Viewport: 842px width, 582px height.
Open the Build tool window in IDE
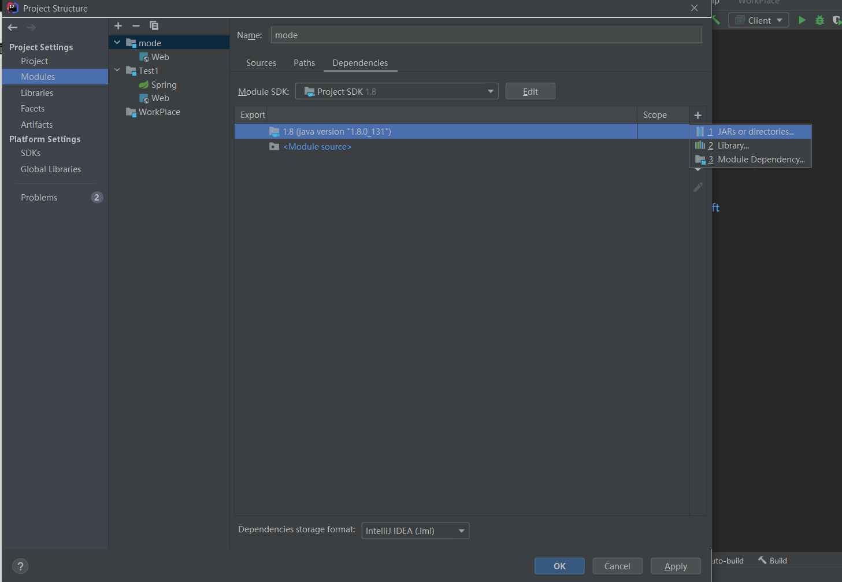[x=773, y=560]
